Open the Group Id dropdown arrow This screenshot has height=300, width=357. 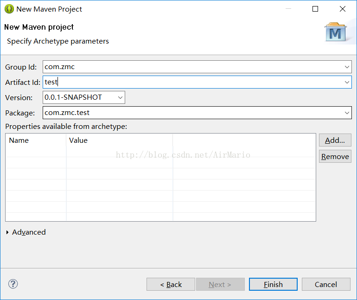(347, 67)
